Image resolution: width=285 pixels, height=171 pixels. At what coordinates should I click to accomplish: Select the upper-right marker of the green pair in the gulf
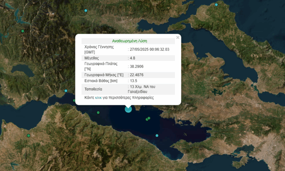coord(149,118)
